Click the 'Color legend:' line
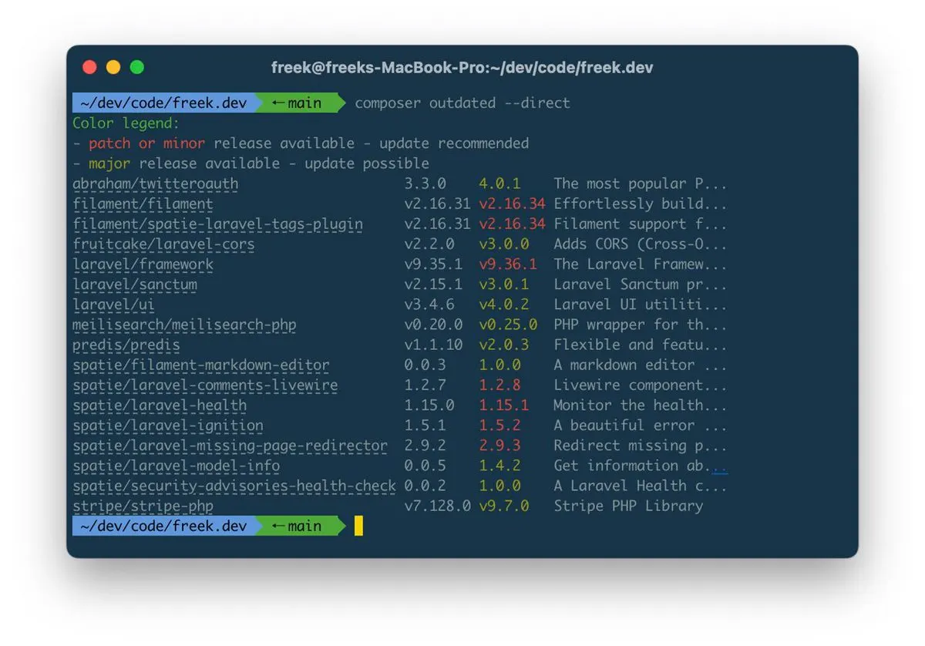This screenshot has width=925, height=646. 126,123
